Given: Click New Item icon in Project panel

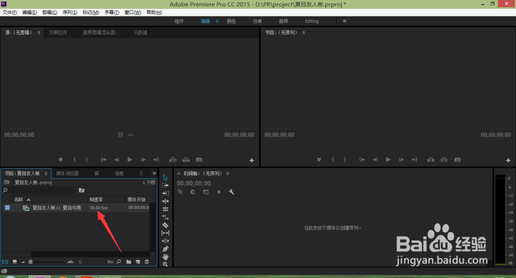Looking at the screenshot, I should point(138,262).
